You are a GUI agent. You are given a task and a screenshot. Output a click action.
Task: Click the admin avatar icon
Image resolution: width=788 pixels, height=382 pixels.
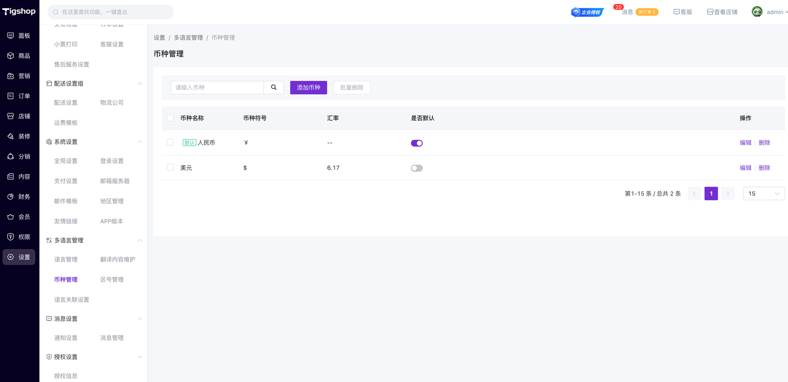pyautogui.click(x=757, y=12)
